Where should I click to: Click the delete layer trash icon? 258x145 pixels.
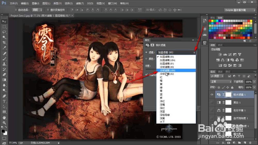tap(250, 143)
